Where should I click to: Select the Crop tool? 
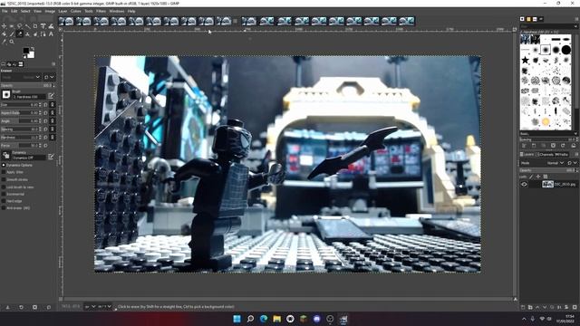[35, 26]
